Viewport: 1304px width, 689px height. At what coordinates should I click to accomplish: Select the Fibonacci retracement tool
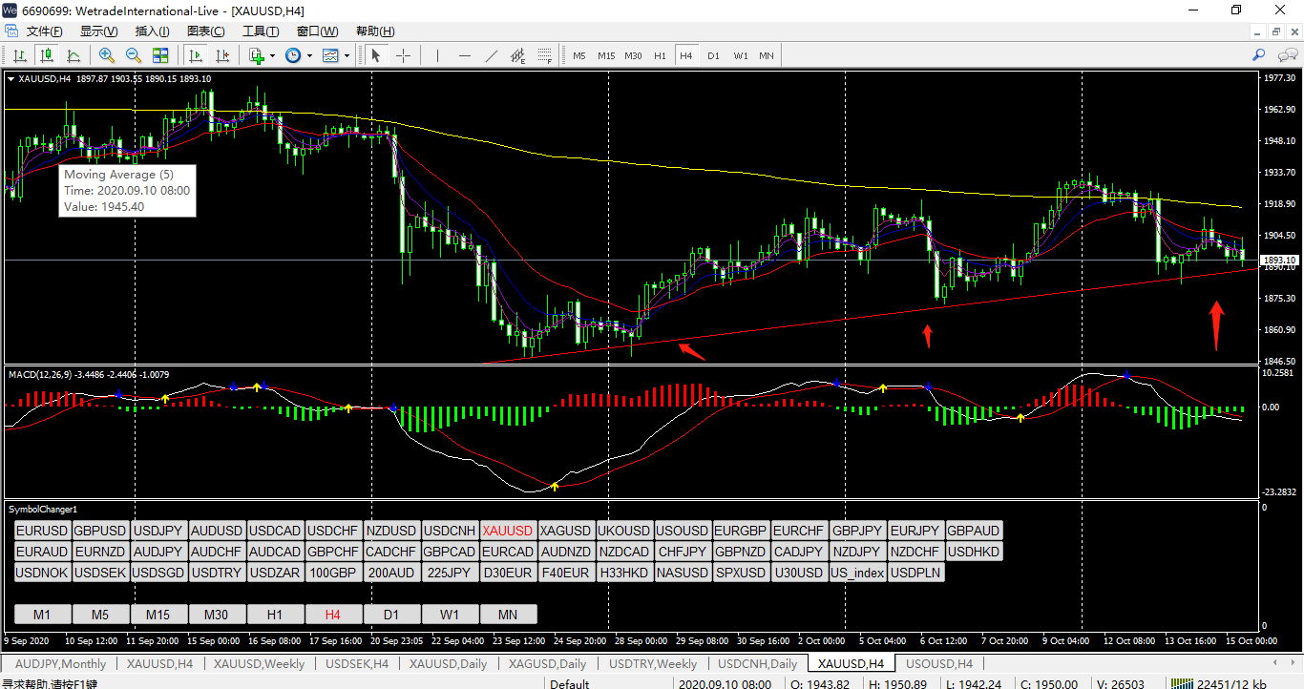tap(545, 55)
